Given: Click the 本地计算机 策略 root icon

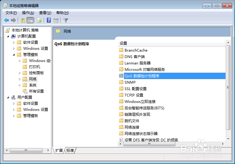Looking at the screenshot, I should coord(7,30).
